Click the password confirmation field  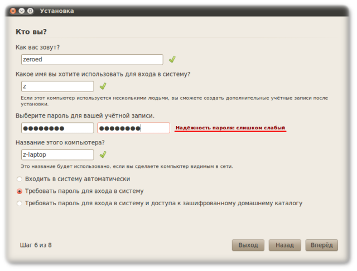click(x=133, y=128)
